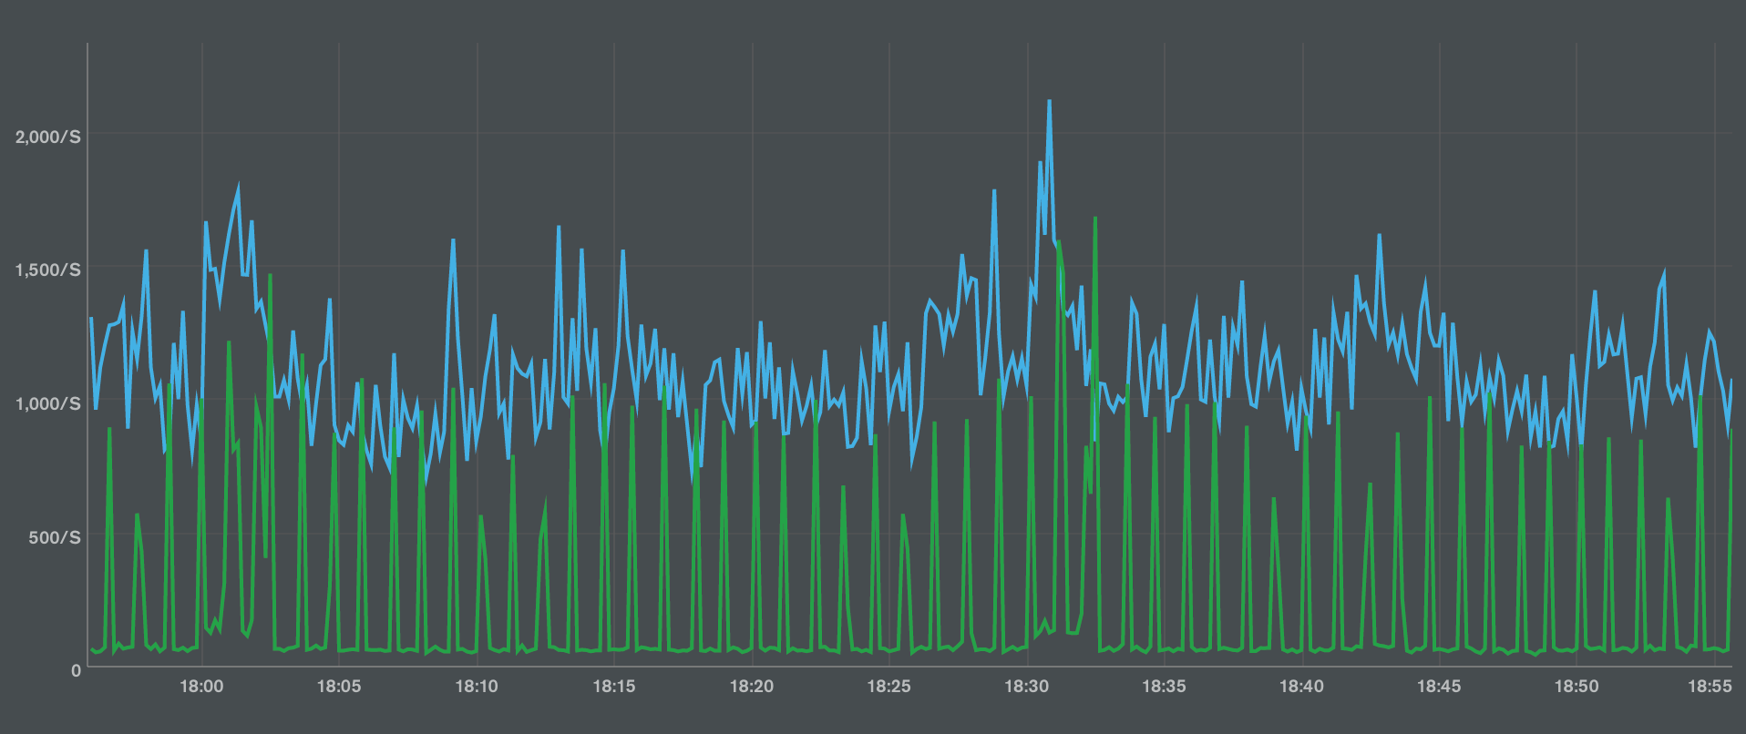Click the 2,000/S y-axis label

click(x=47, y=137)
